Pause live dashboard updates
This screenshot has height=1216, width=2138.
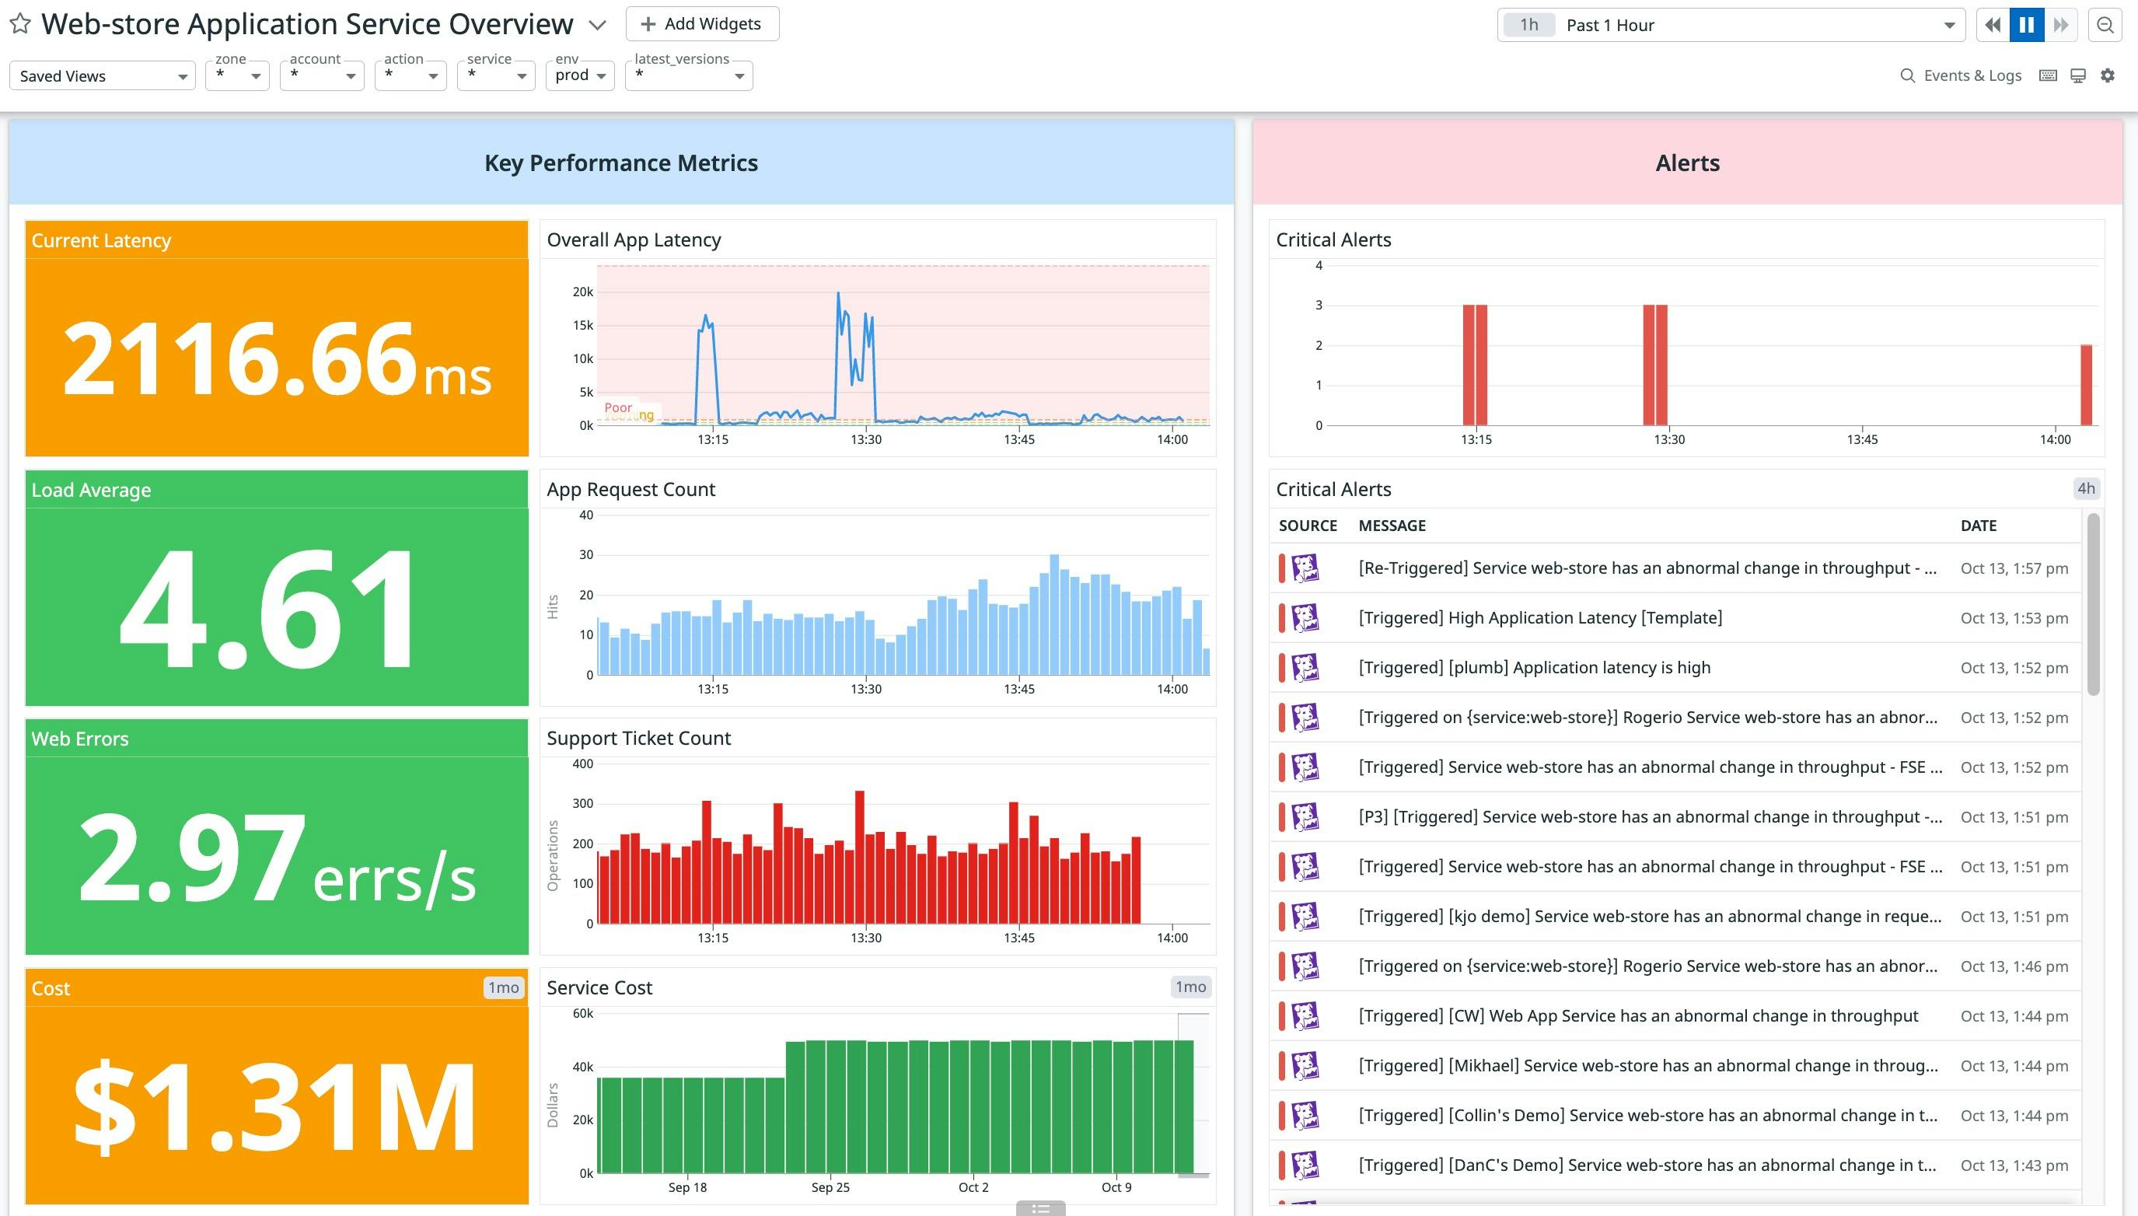2026,25
